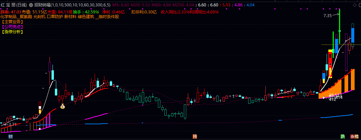Viewport: 361px width, 140px height.
Task: Click the 新材料 concept tag
Action: coord(70,17)
